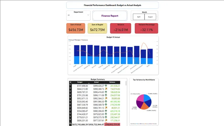Click the Actual legend item in chart
The height and width of the screenshot is (126, 224).
point(71,40)
